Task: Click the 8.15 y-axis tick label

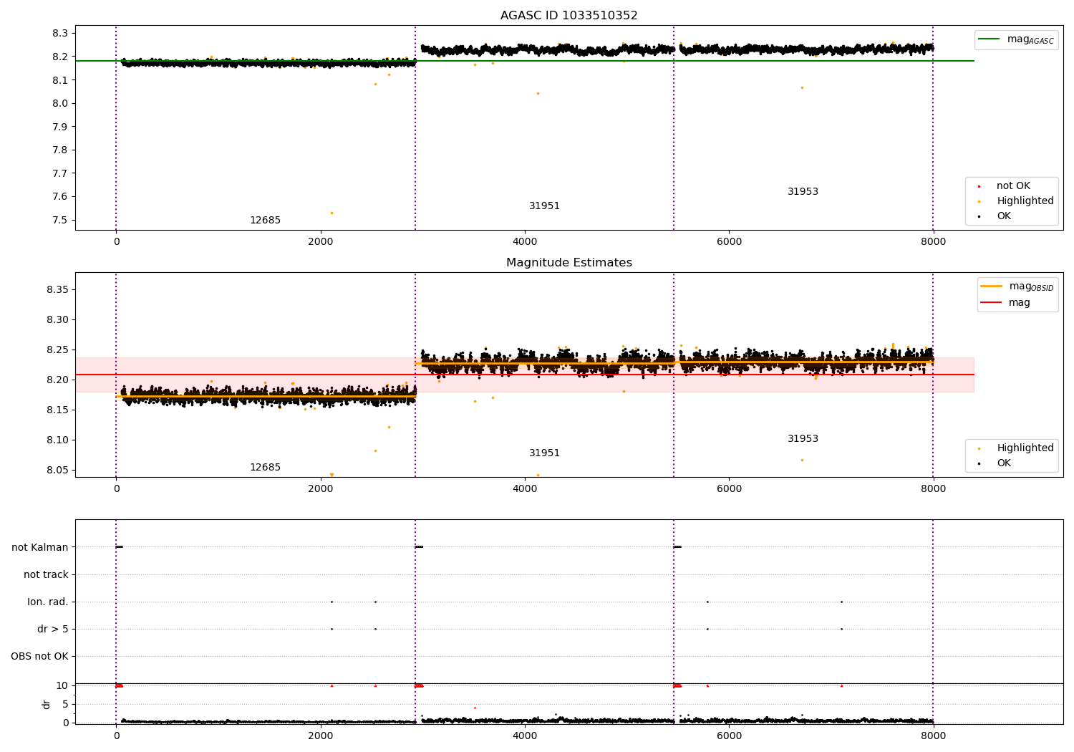Action: [x=58, y=410]
